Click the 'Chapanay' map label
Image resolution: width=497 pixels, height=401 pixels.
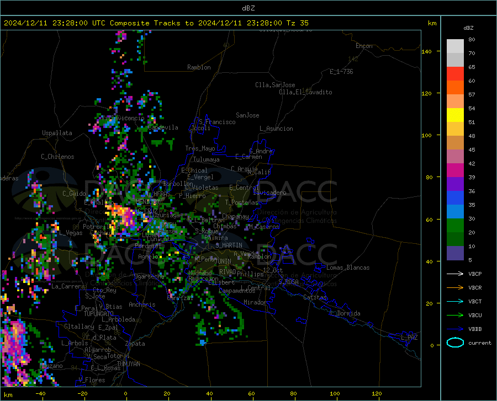235,216
